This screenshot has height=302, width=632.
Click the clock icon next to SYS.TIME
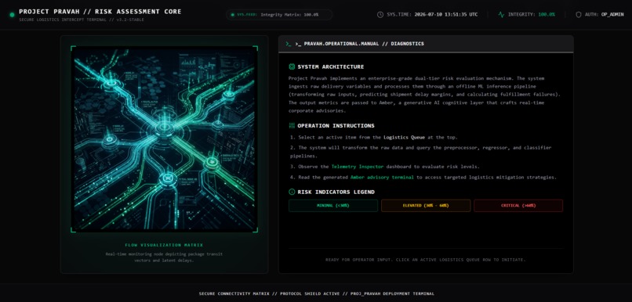click(380, 15)
